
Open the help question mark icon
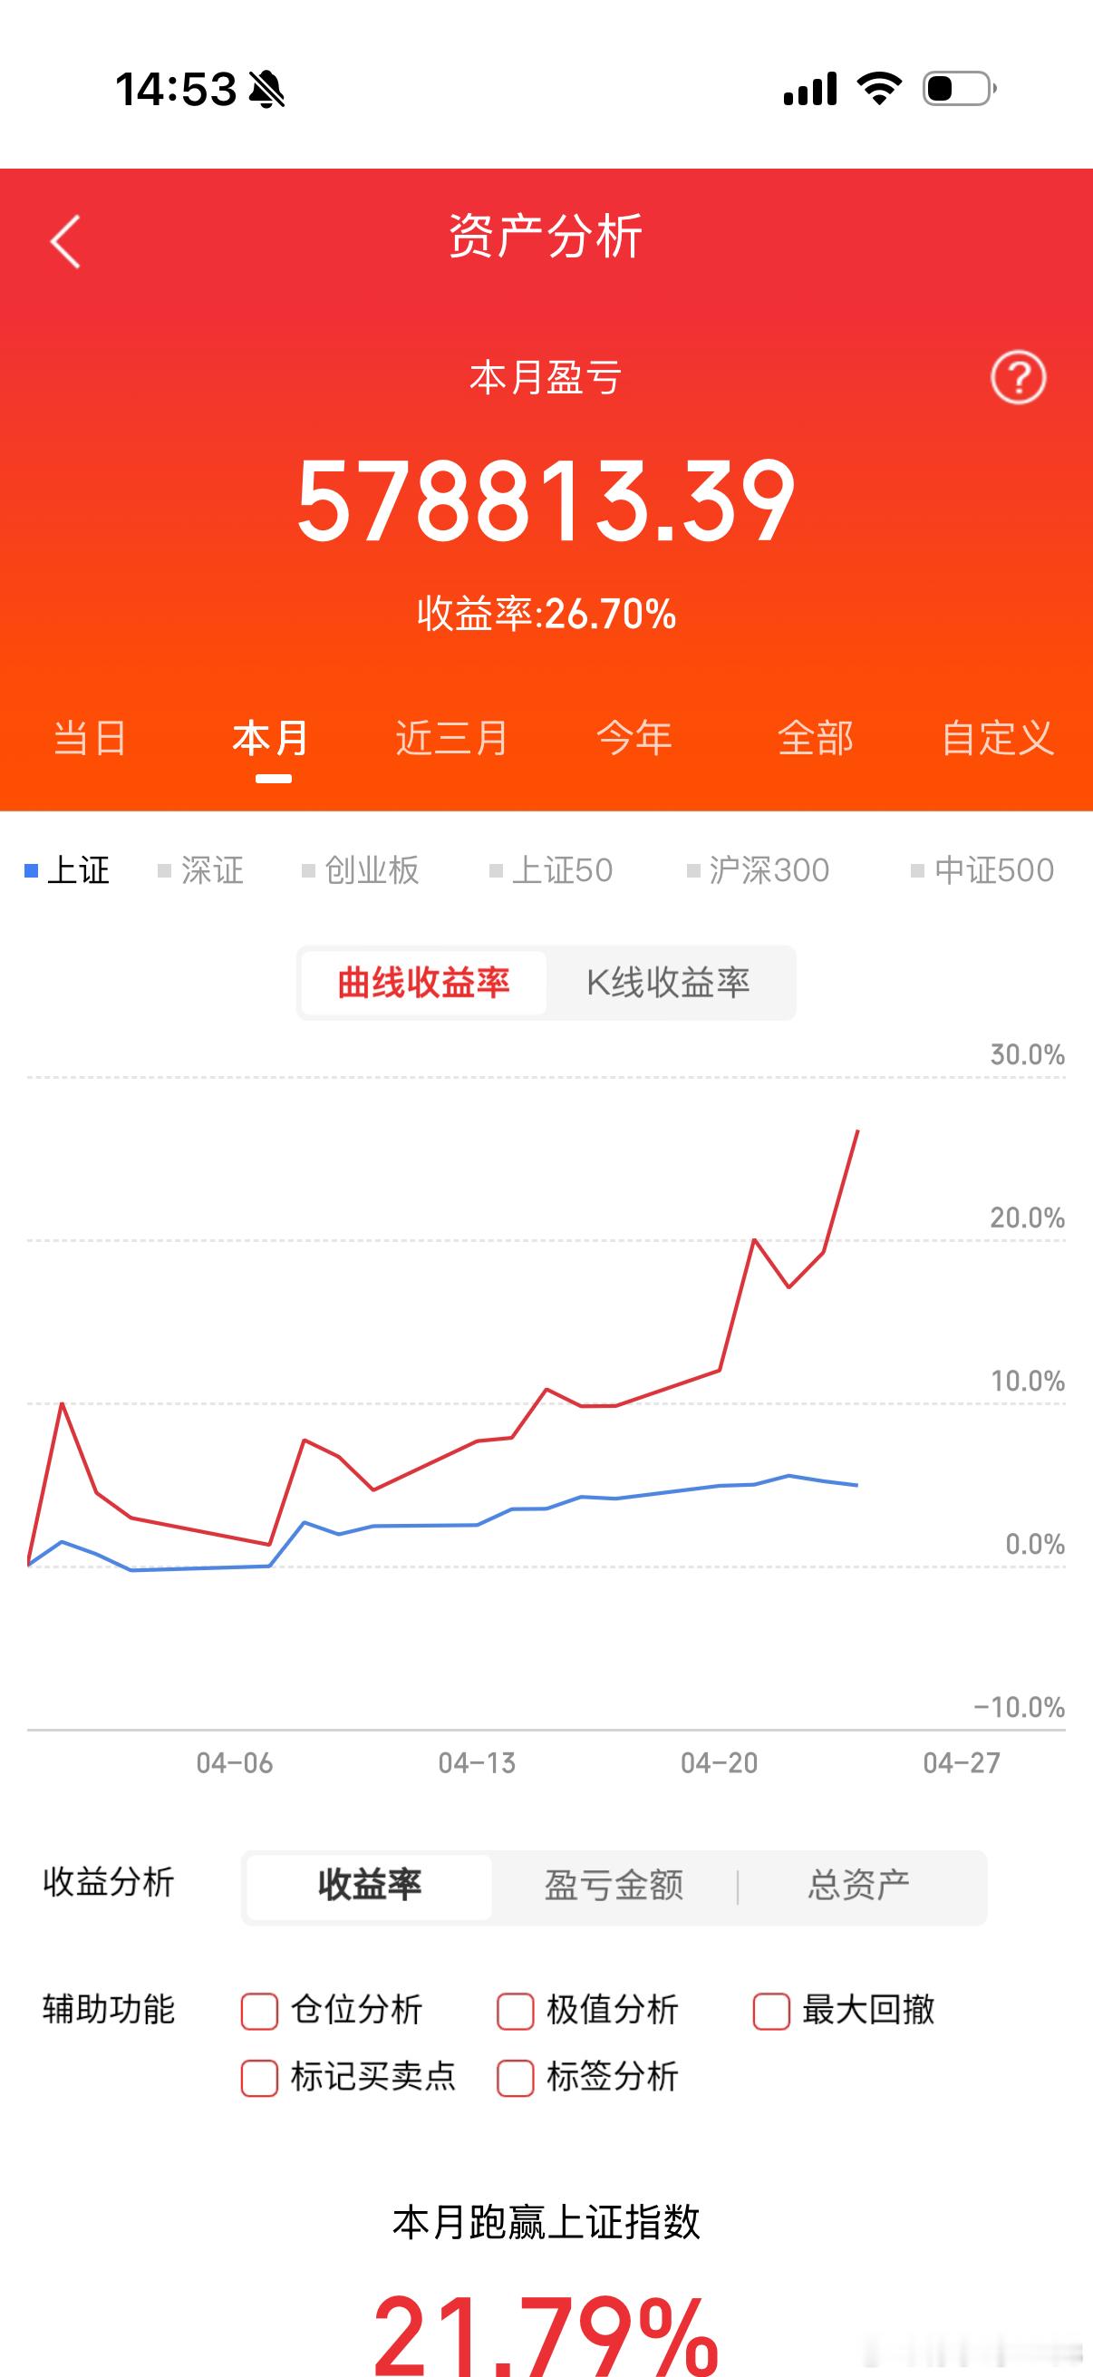tap(1018, 378)
